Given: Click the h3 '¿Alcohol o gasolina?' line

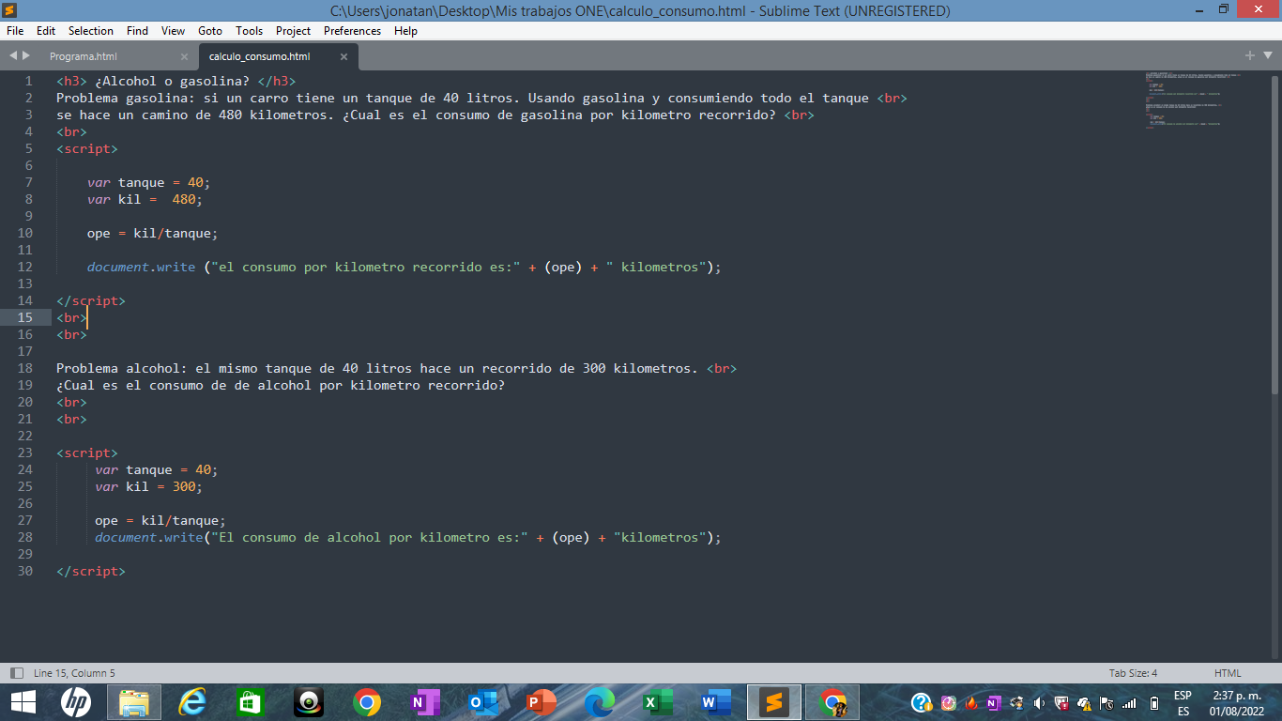Looking at the screenshot, I should 176,81.
